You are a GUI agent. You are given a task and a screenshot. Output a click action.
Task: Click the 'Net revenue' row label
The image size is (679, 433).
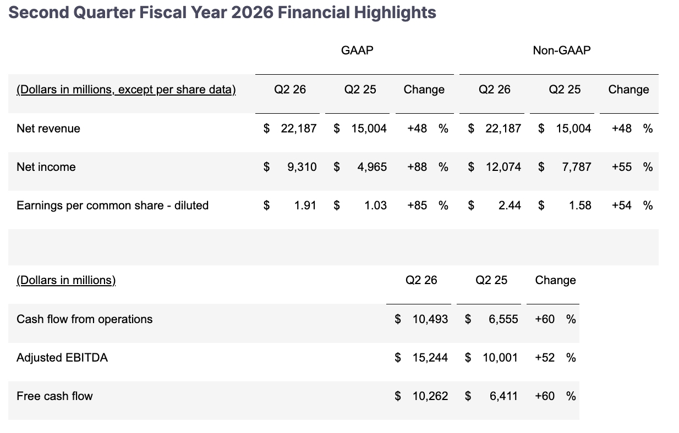click(48, 129)
